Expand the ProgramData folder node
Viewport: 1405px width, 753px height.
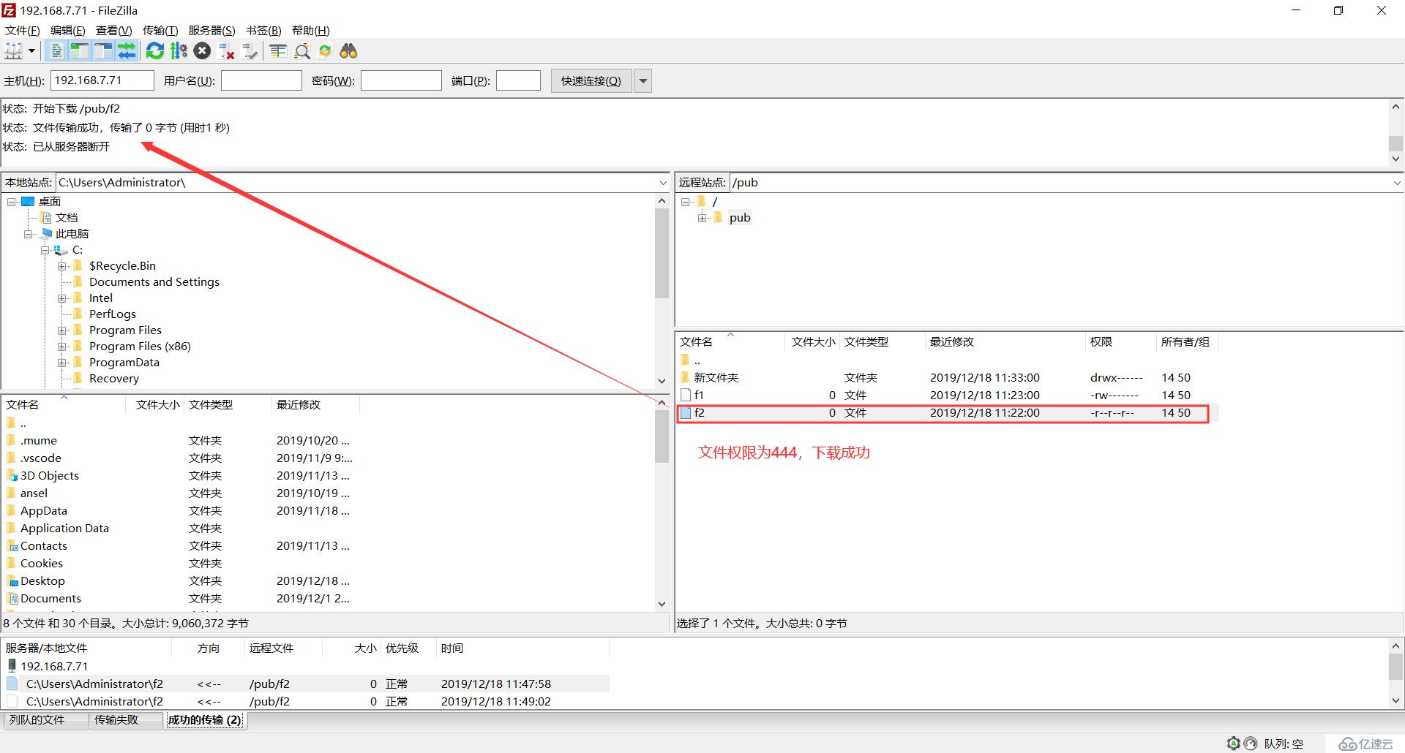[x=62, y=363]
